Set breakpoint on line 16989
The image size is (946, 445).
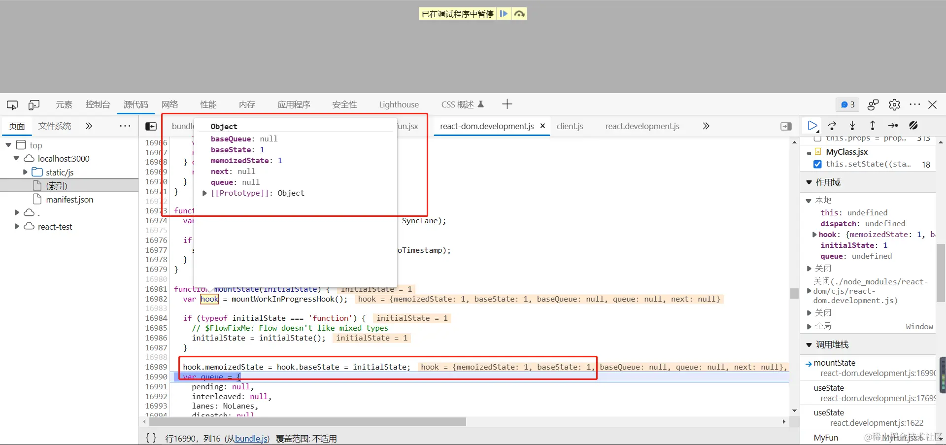click(x=156, y=367)
